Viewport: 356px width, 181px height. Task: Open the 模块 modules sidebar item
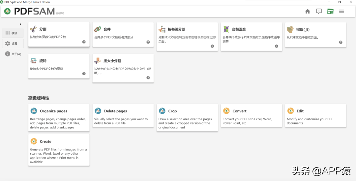click(x=13, y=33)
